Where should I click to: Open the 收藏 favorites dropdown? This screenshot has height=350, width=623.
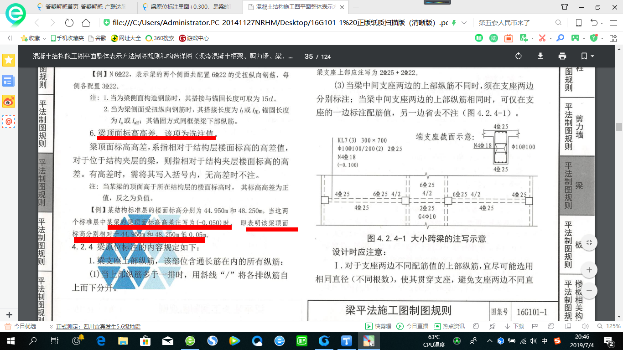coord(33,38)
